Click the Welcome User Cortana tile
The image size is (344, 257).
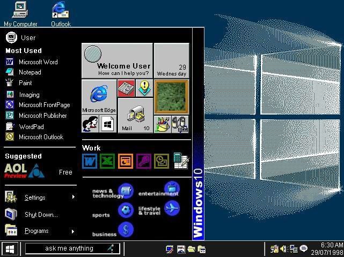(117, 61)
